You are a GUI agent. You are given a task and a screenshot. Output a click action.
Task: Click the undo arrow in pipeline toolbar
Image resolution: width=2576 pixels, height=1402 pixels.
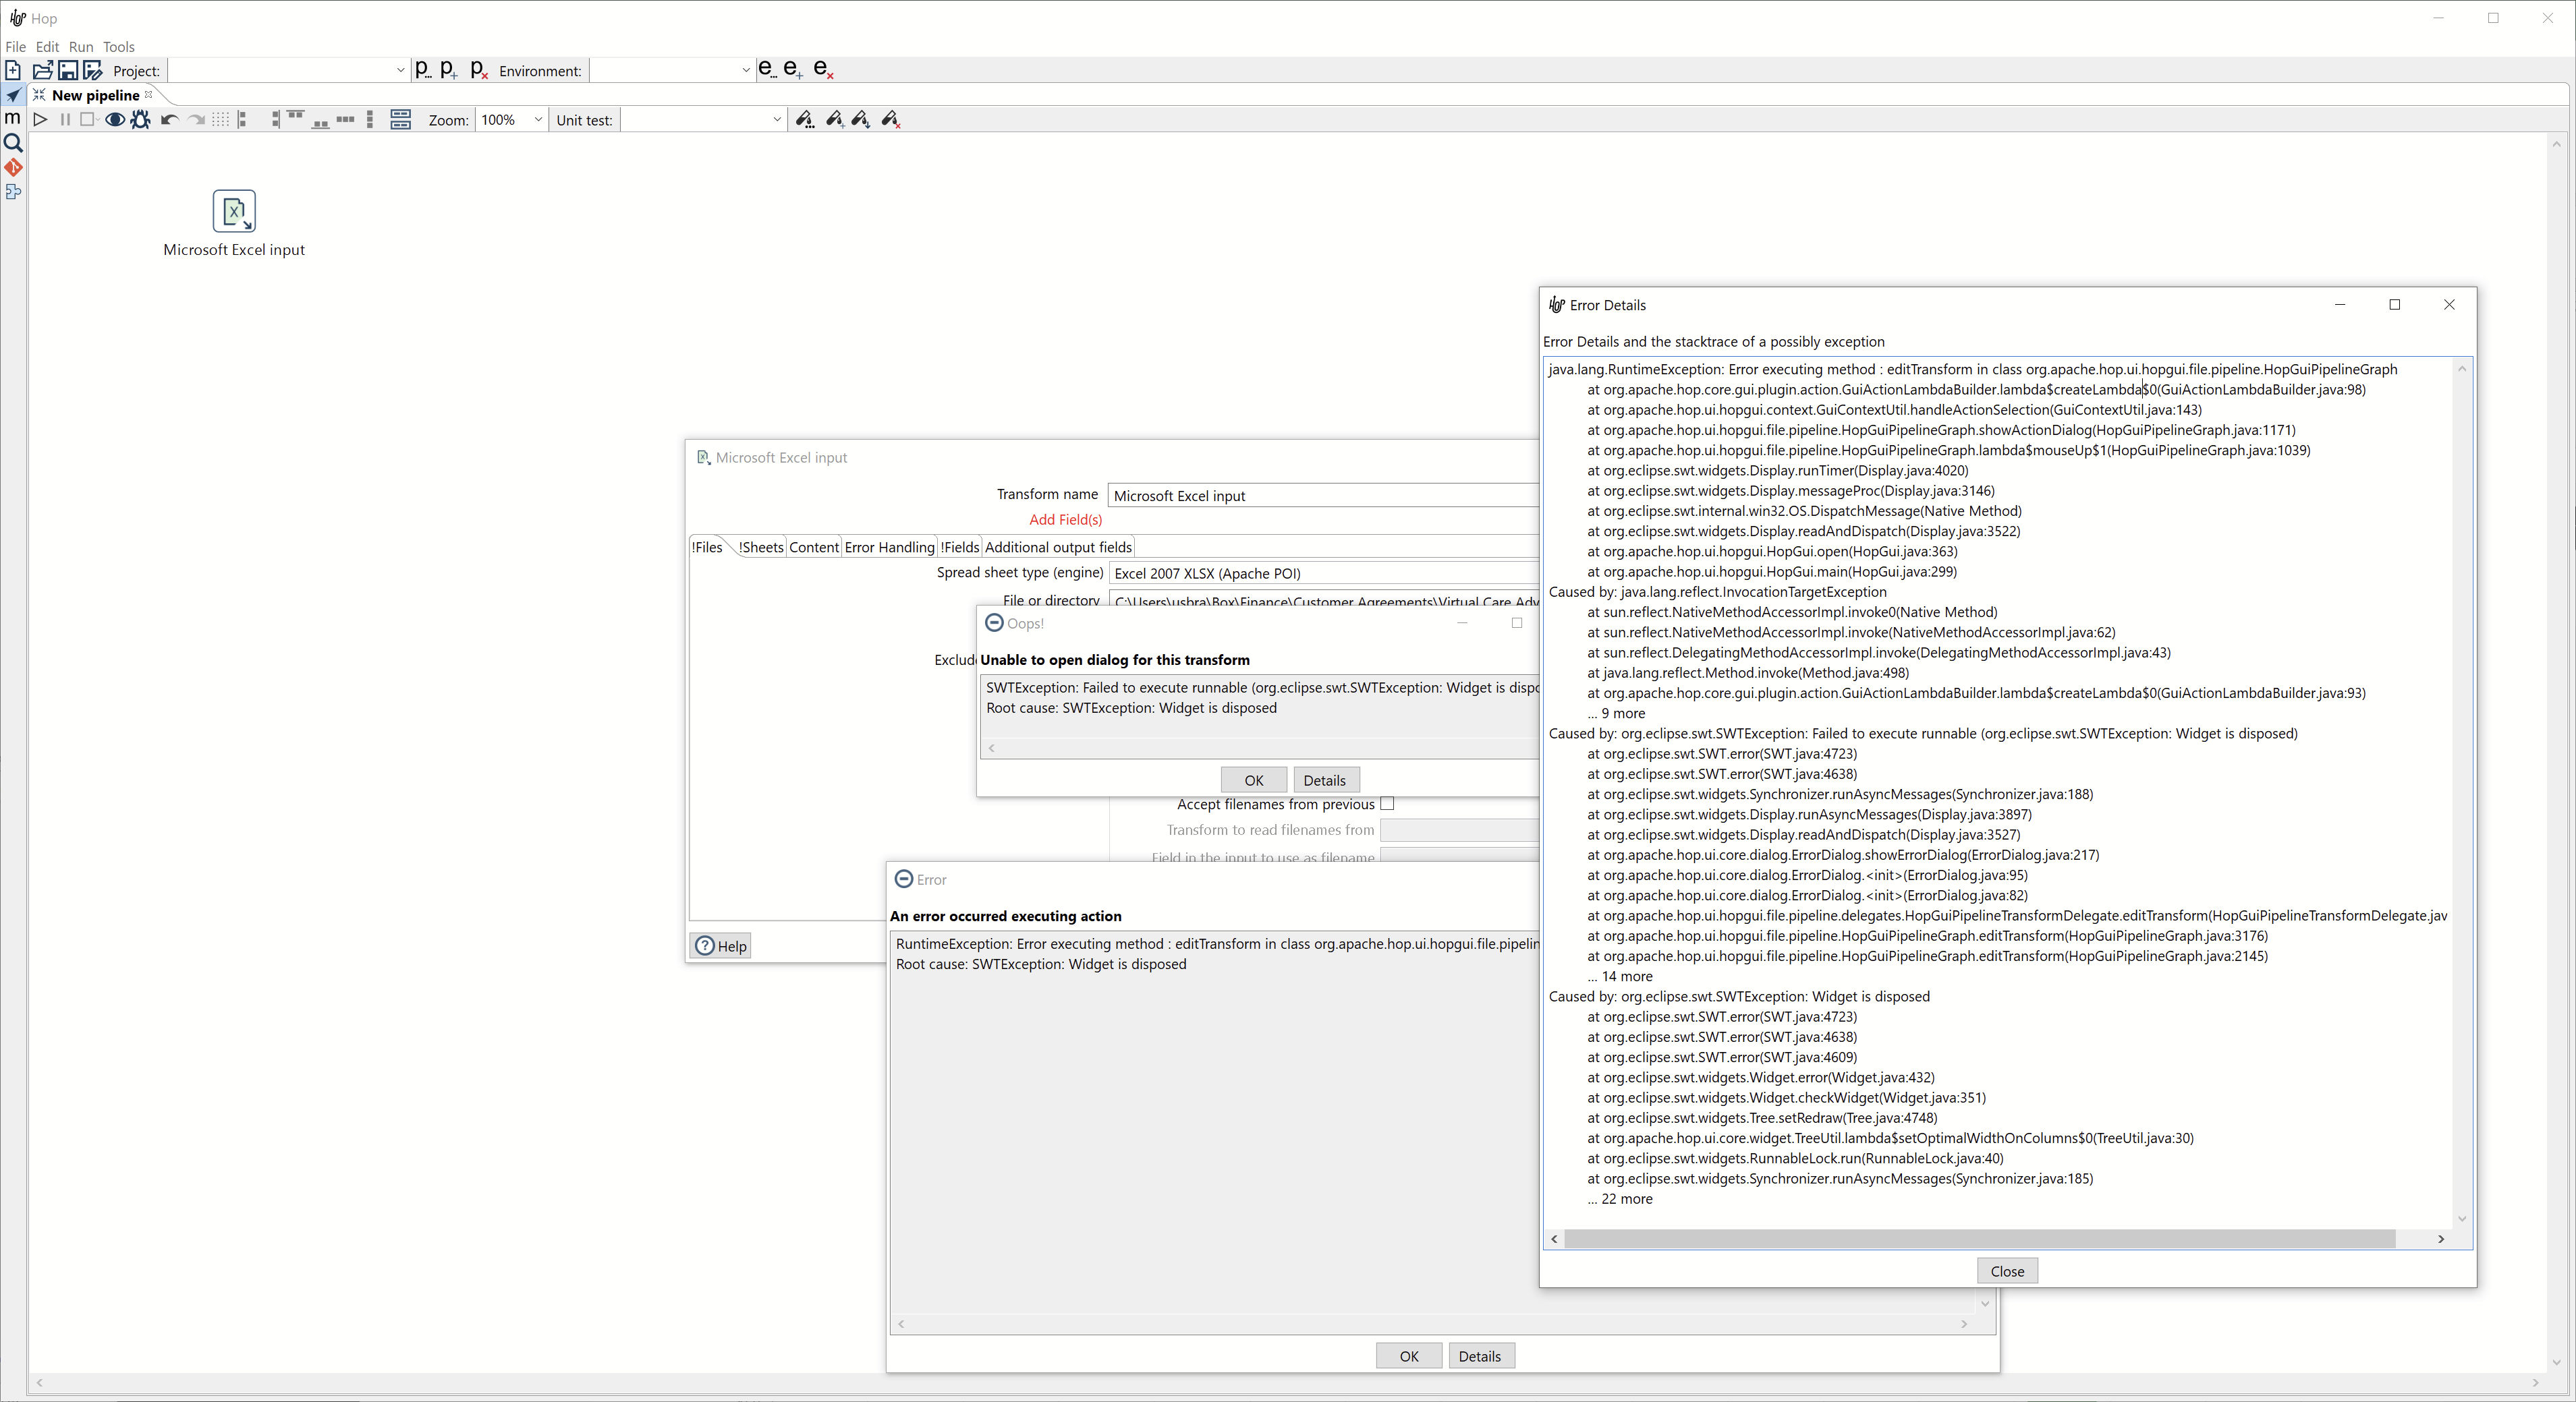click(169, 120)
